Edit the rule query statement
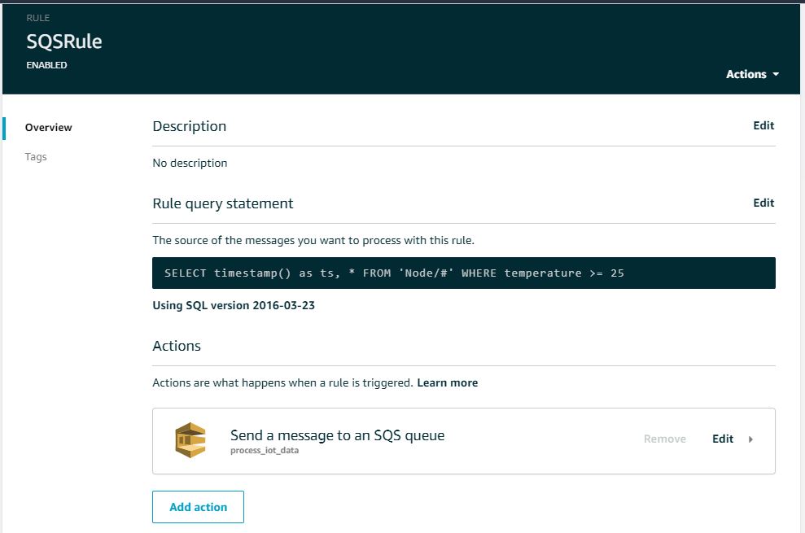 [x=763, y=203]
